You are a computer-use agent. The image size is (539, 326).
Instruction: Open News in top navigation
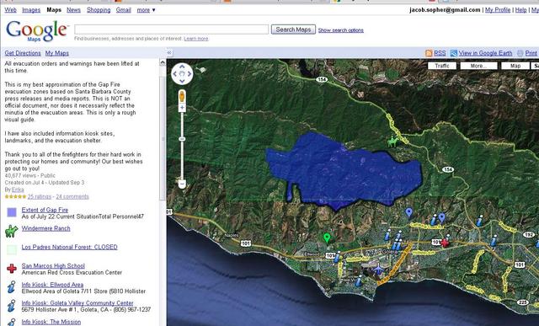(73, 10)
